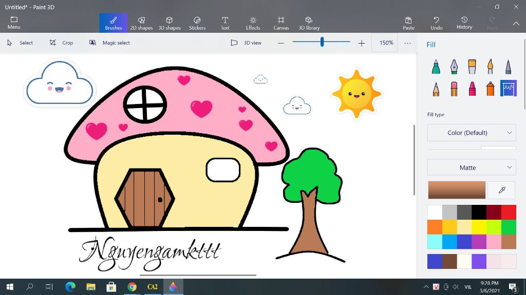Pick the Watercolor brush
This screenshot has width=526, height=295.
tap(490, 67)
